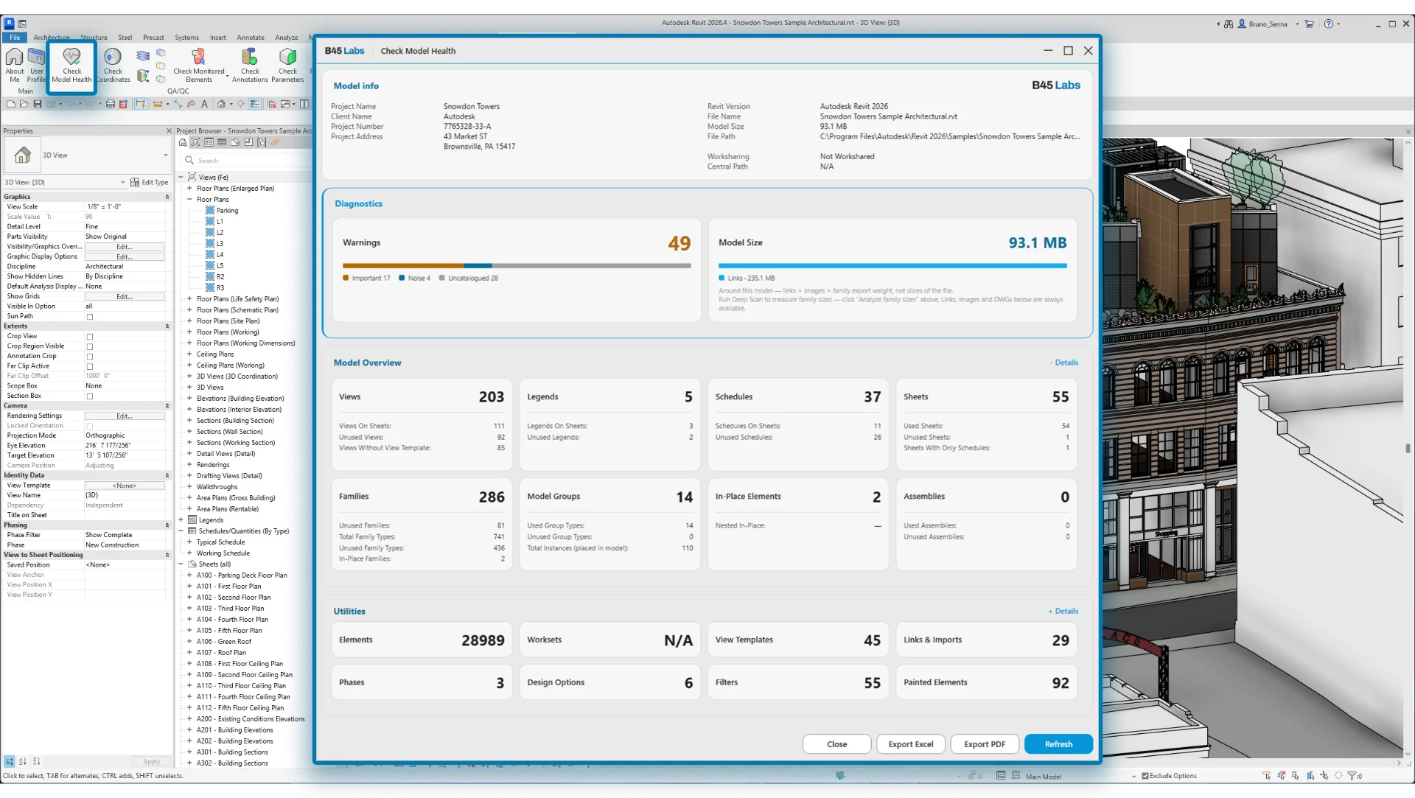Screen dimensions: 1415x798
Task: Enable the Crop View checkbox
Action: tap(90, 337)
